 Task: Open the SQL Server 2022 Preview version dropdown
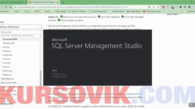pyautogui.click(x=20, y=27)
